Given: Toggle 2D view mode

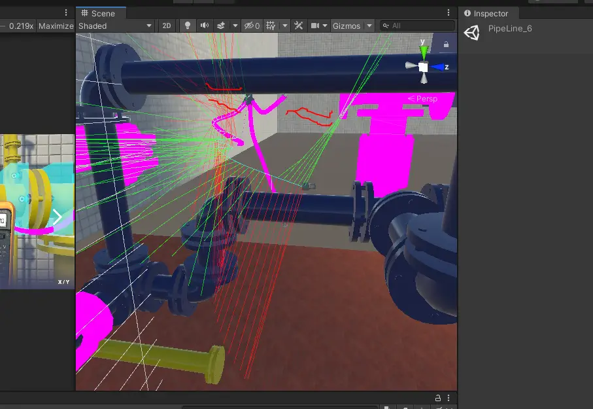Looking at the screenshot, I should (x=167, y=26).
